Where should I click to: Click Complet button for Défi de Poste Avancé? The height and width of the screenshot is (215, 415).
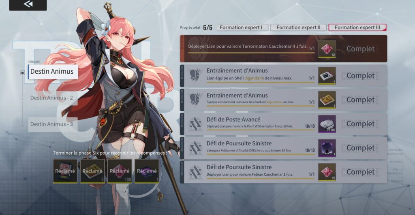[360, 124]
